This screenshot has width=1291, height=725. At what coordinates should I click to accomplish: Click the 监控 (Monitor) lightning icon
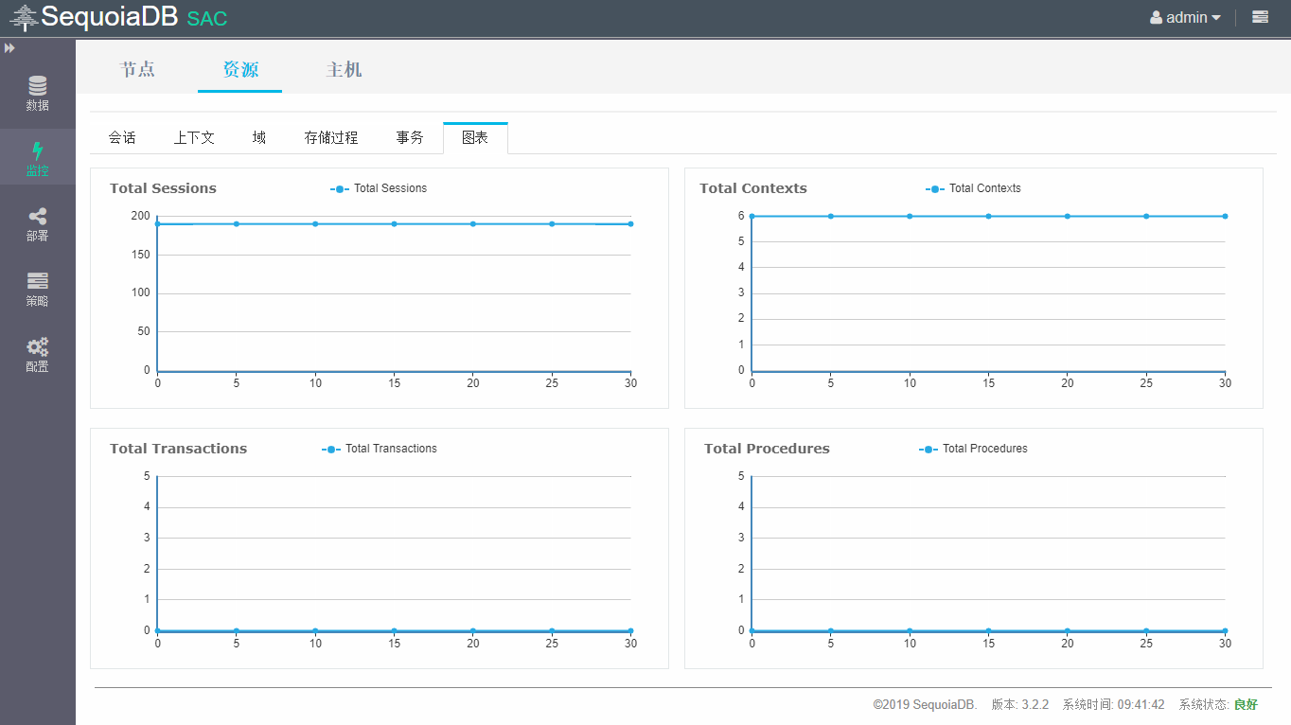coord(37,151)
